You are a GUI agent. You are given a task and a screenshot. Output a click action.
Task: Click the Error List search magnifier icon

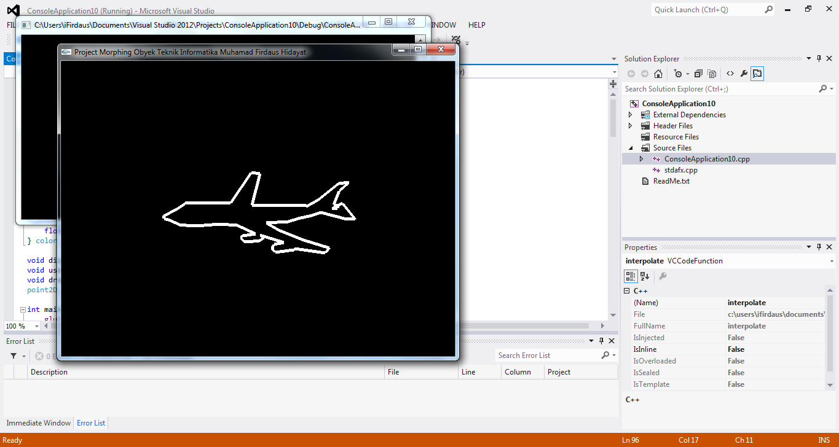pyautogui.click(x=605, y=356)
